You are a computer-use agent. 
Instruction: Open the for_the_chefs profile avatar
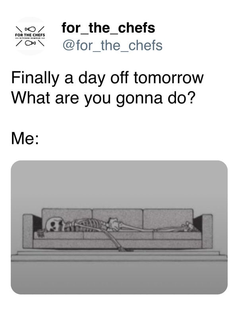coord(30,36)
